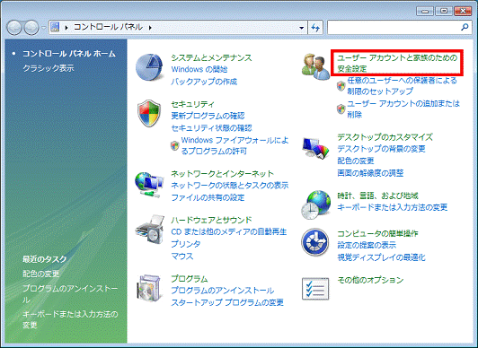Expand the arrow before コントロール パネル breadcrumb

(66, 28)
